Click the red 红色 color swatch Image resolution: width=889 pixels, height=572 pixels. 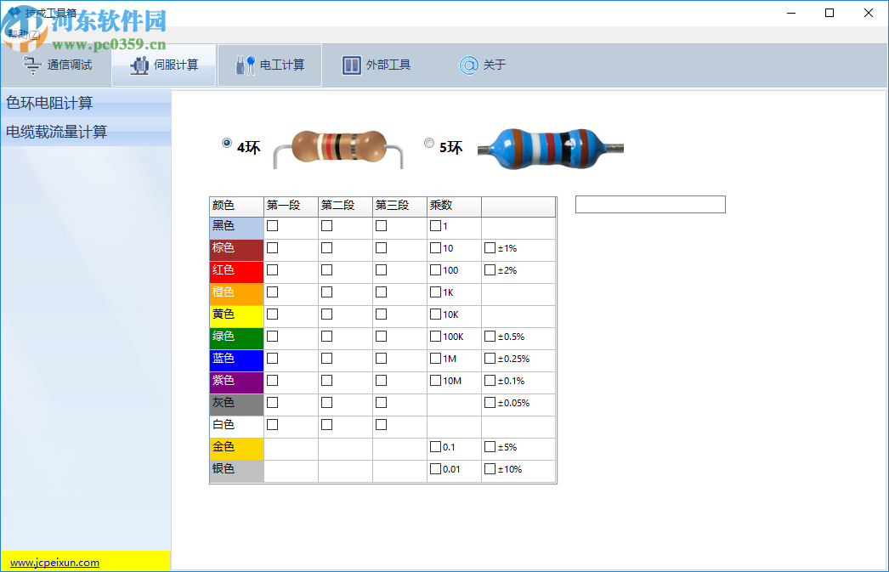click(235, 270)
